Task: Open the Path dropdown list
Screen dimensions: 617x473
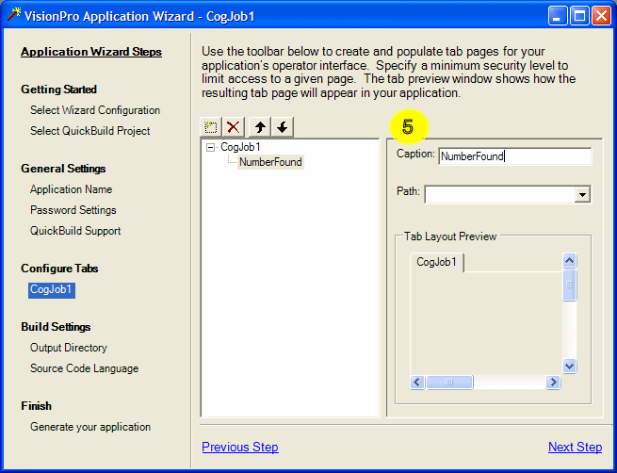Action: pos(582,194)
